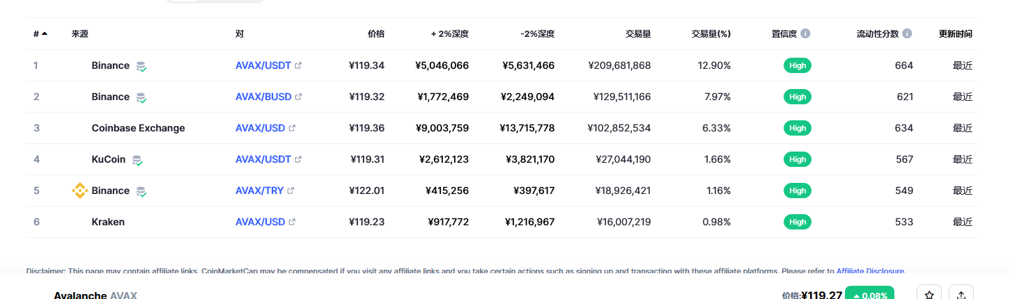Click the verified reserves icon beside Binance row 1
The height and width of the screenshot is (299, 1010).
[141, 66]
